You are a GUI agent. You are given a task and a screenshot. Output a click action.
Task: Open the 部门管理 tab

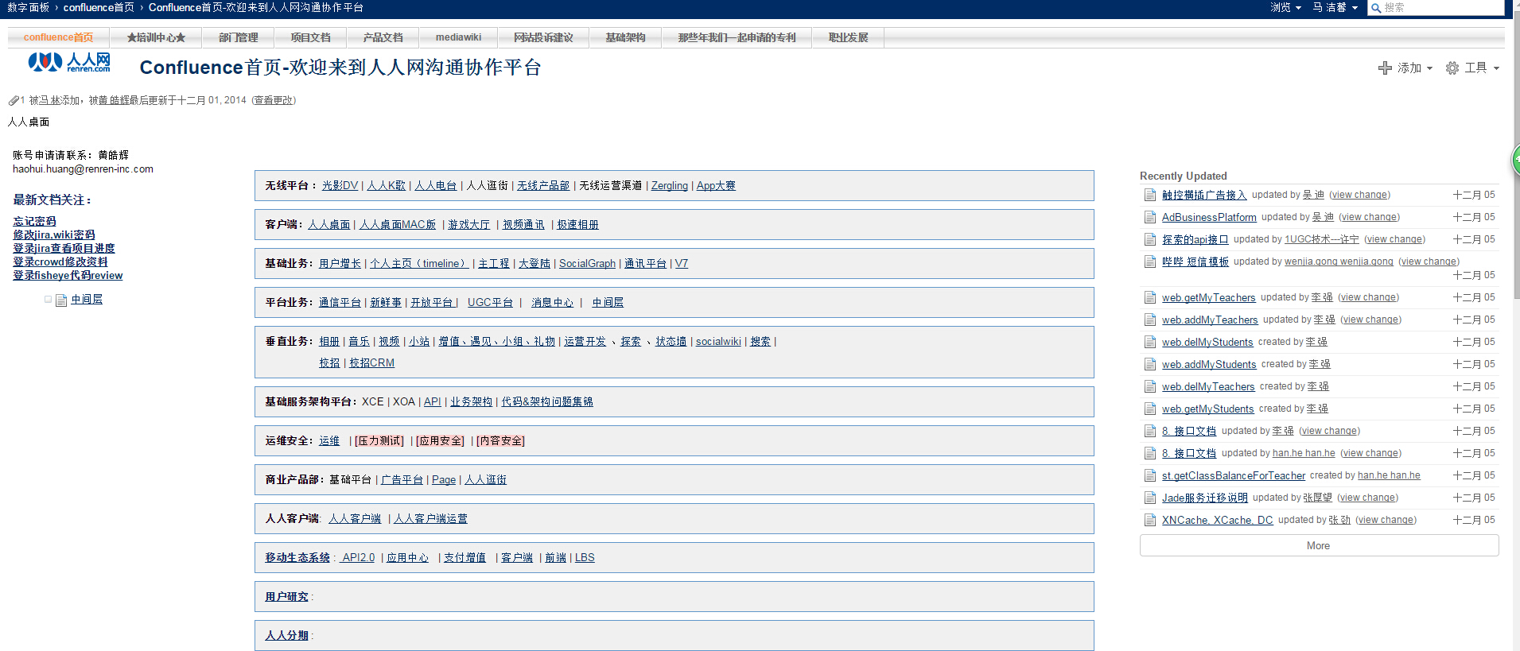point(238,37)
